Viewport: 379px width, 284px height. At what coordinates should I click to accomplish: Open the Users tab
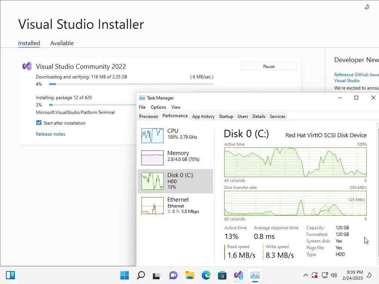[x=243, y=116]
